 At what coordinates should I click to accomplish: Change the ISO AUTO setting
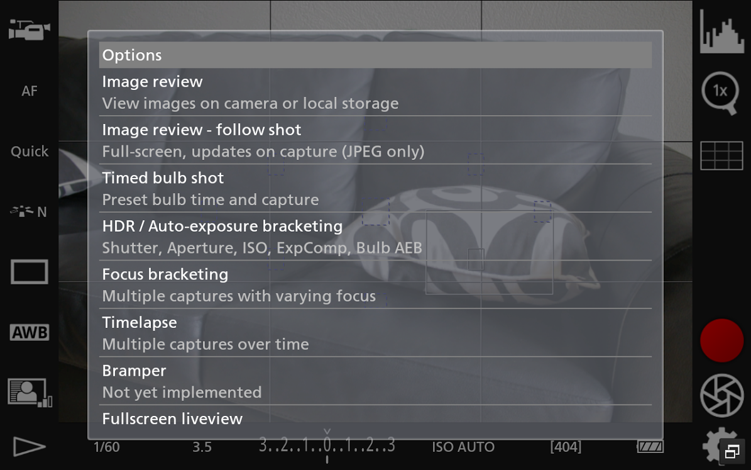click(463, 447)
